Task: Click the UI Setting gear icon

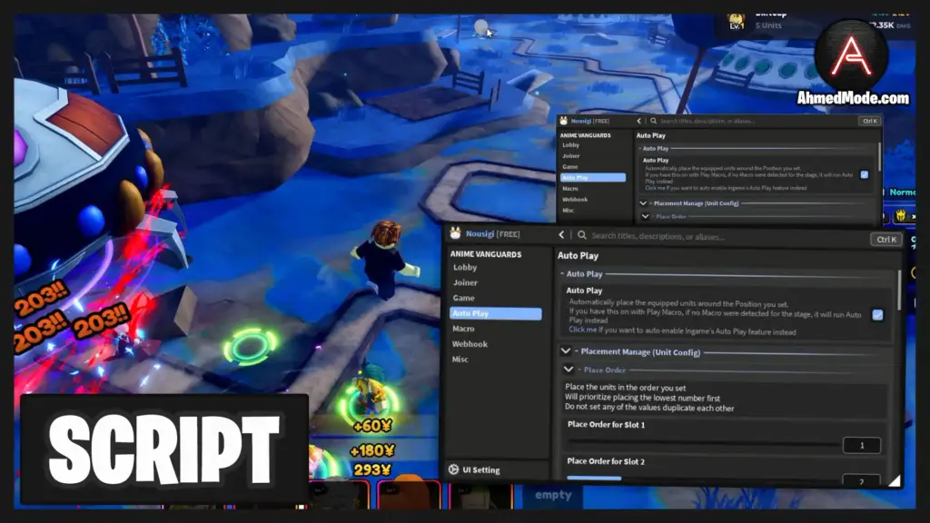Action: tap(454, 469)
